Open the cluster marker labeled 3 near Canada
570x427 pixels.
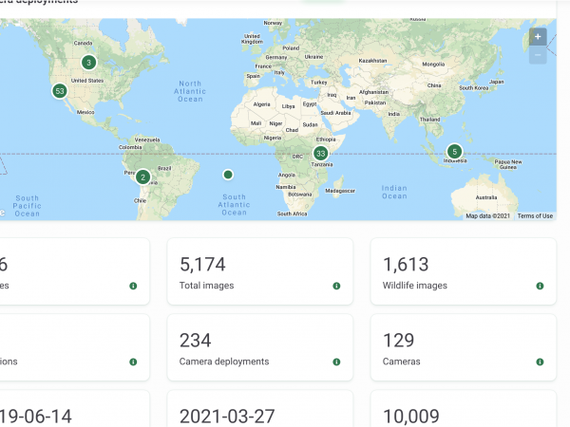[x=88, y=63]
